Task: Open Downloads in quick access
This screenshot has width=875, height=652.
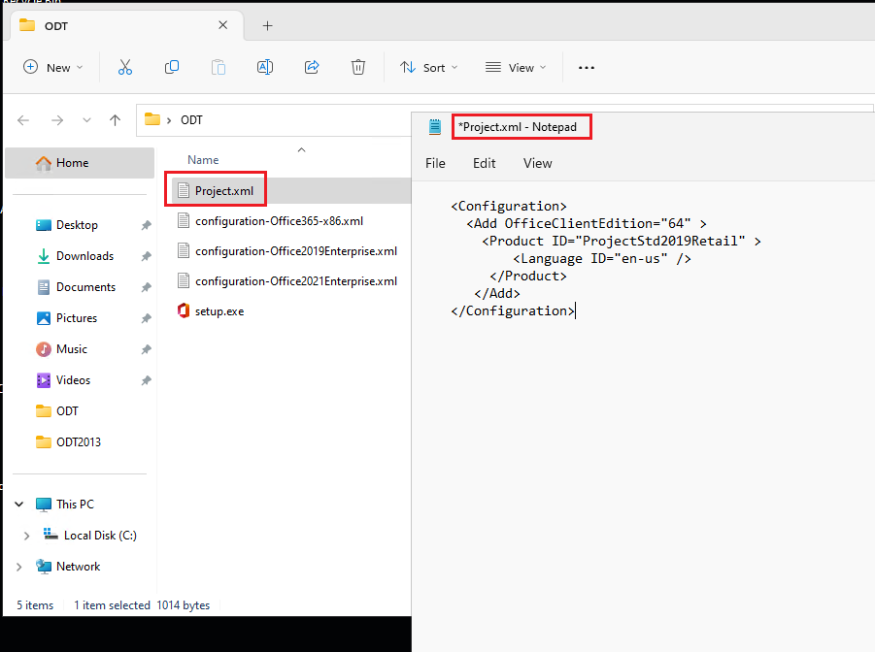Action: pos(84,256)
